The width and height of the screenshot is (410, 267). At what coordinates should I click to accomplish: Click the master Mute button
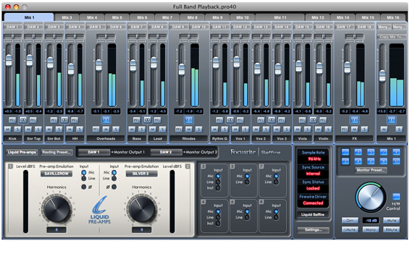point(391,221)
